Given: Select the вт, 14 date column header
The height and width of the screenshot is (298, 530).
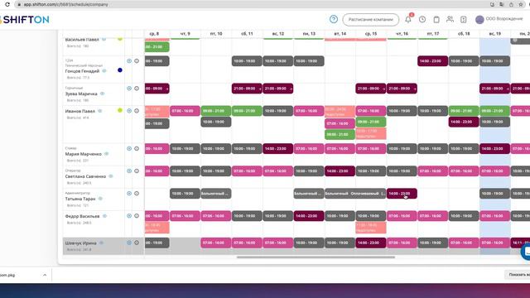Looking at the screenshot, I should pos(340,34).
